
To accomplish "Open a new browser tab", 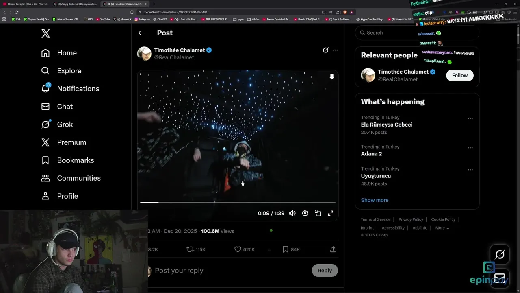I will (154, 4).
